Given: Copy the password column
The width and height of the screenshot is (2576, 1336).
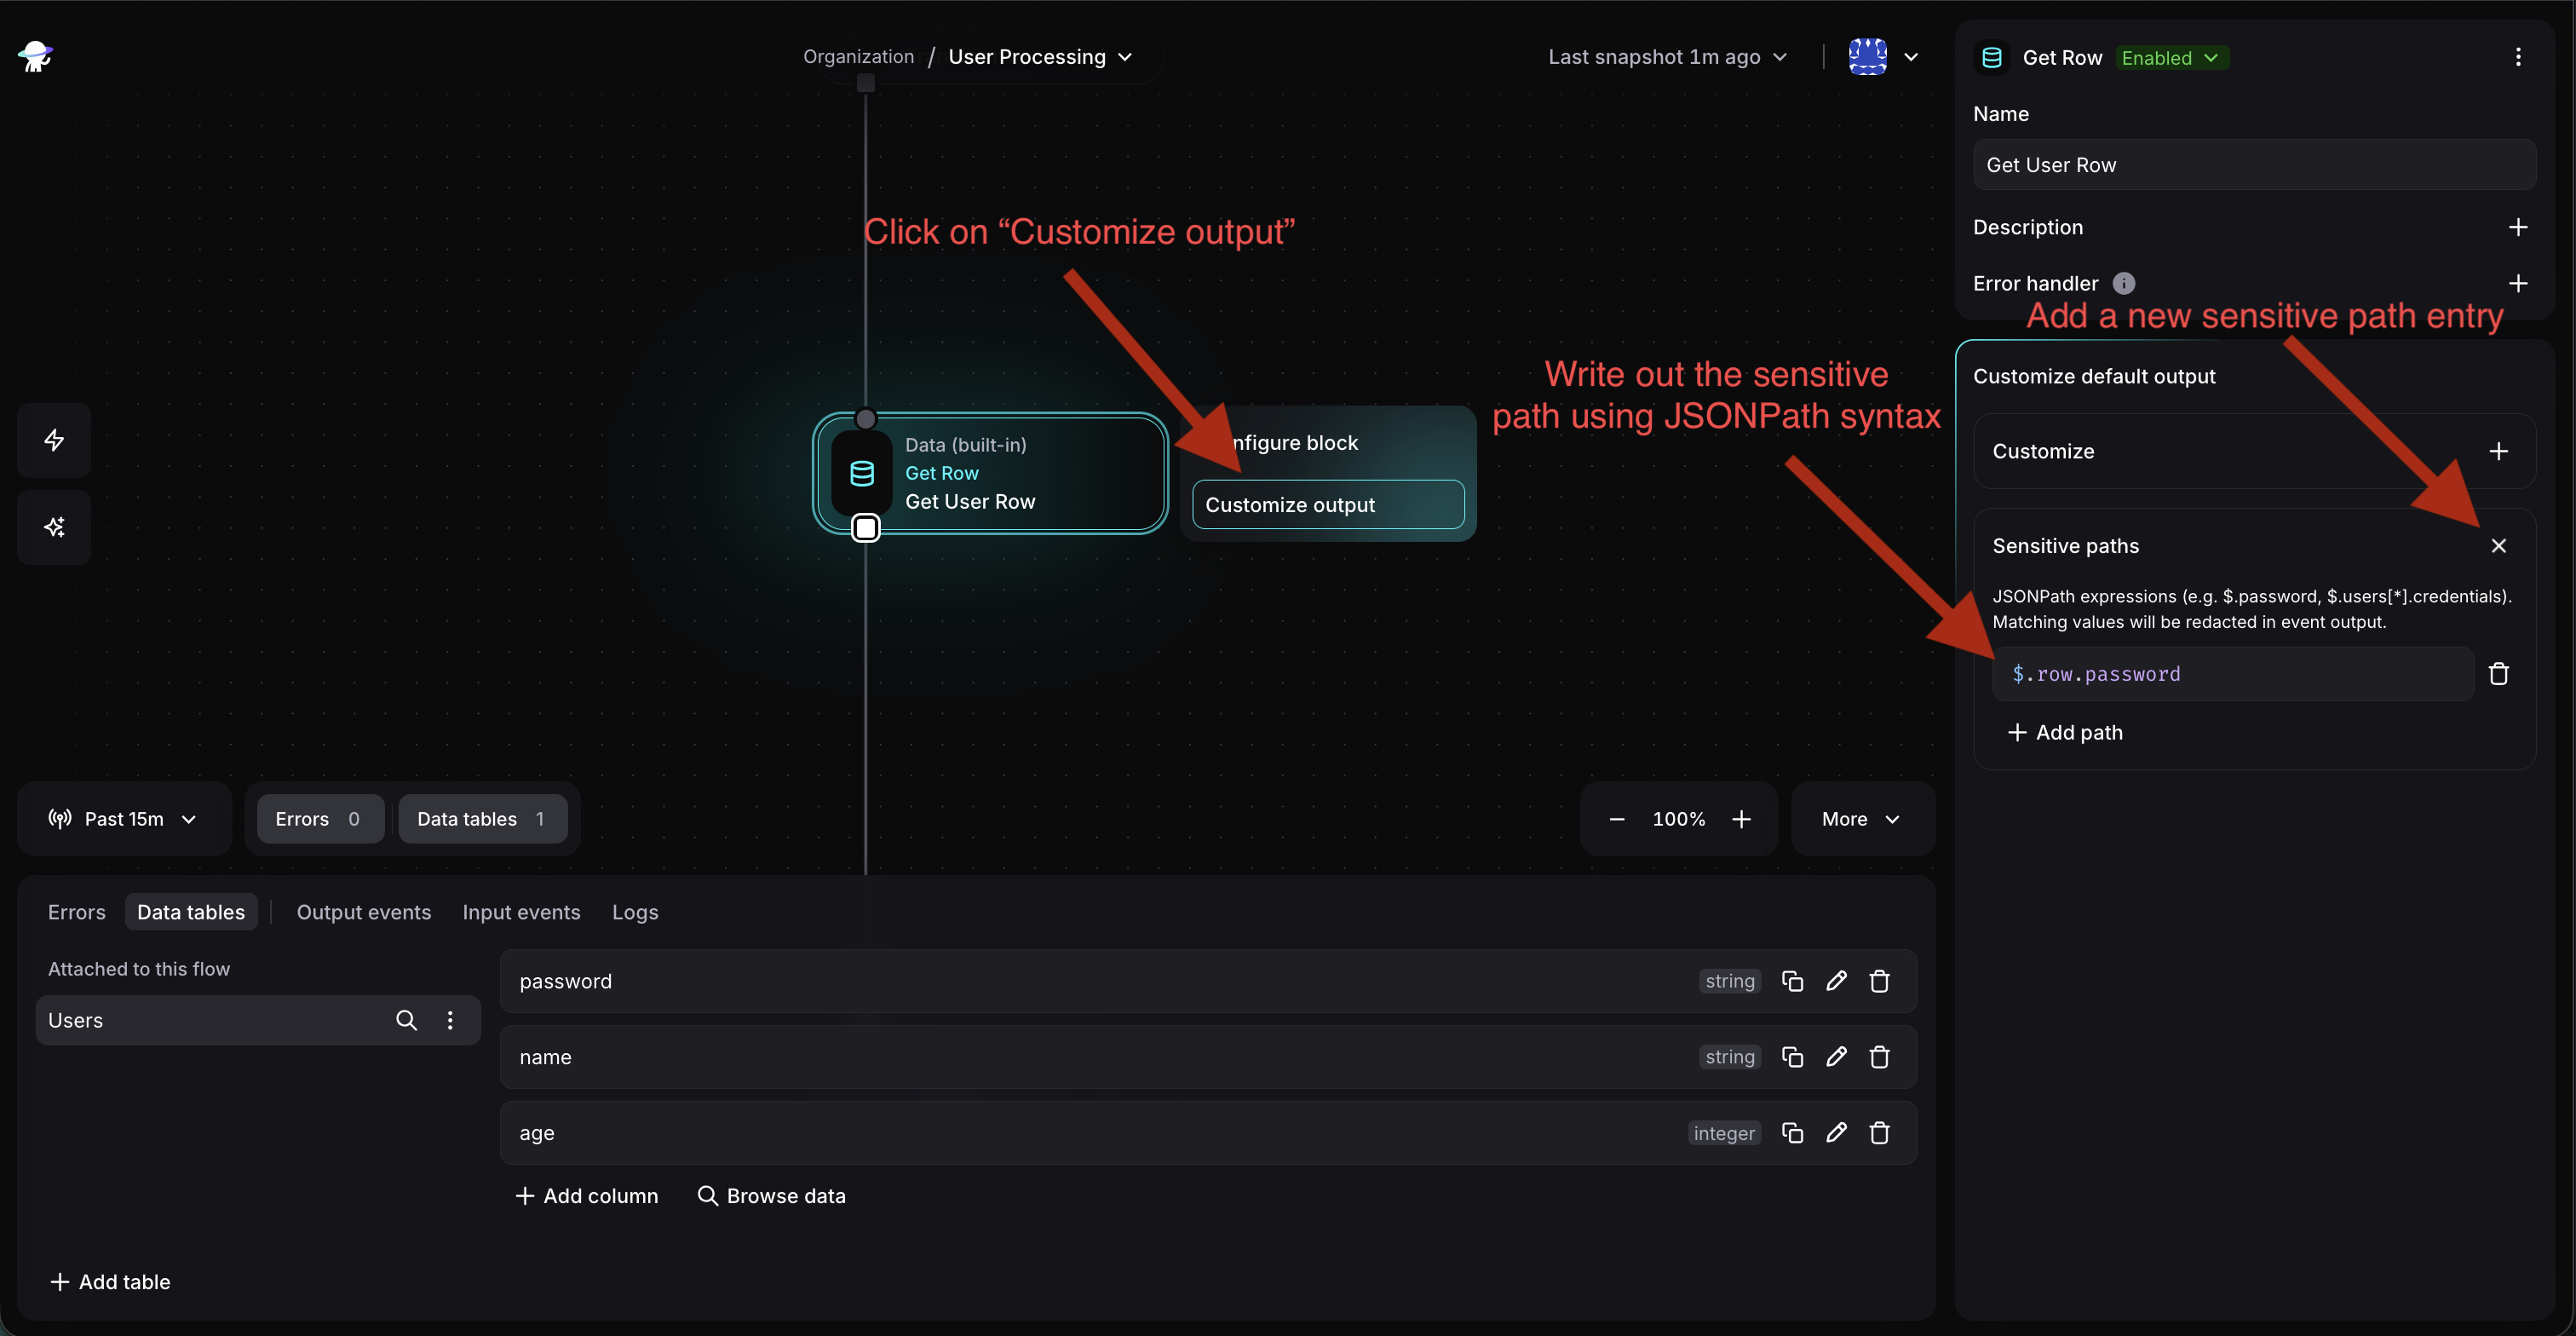Looking at the screenshot, I should pos(1792,981).
